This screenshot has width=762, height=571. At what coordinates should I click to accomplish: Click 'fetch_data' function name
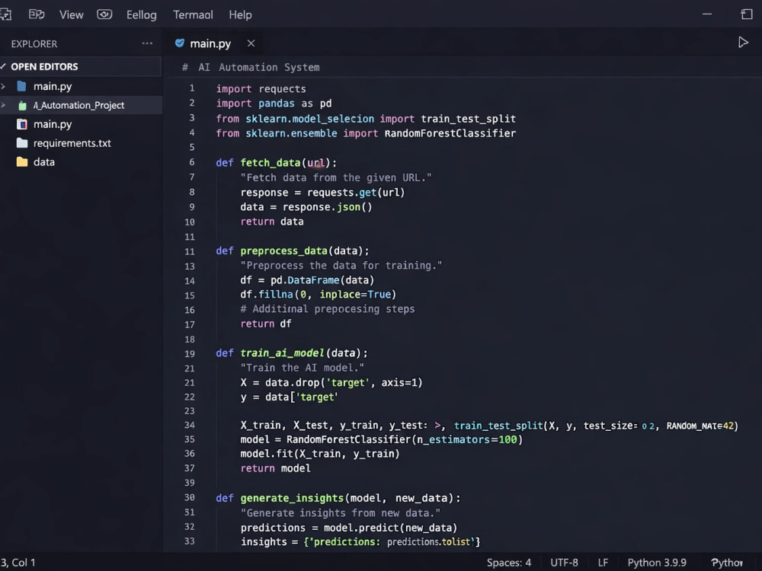(x=271, y=163)
